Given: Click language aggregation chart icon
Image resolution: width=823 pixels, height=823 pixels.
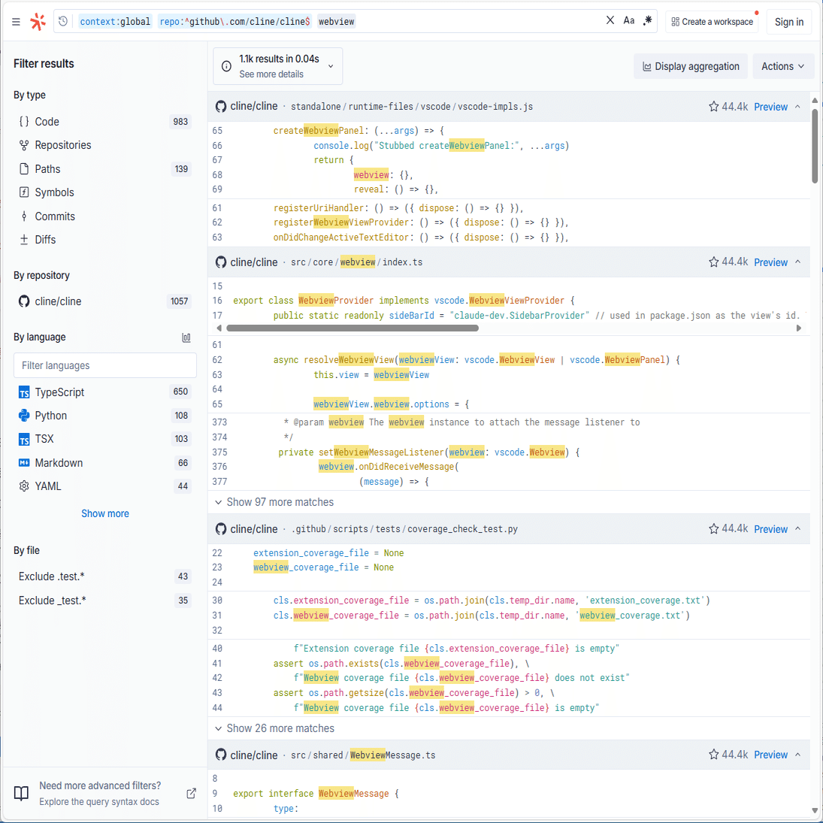Looking at the screenshot, I should click(186, 337).
